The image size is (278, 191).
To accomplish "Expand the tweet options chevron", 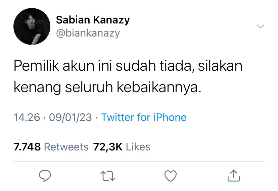I will (261, 26).
